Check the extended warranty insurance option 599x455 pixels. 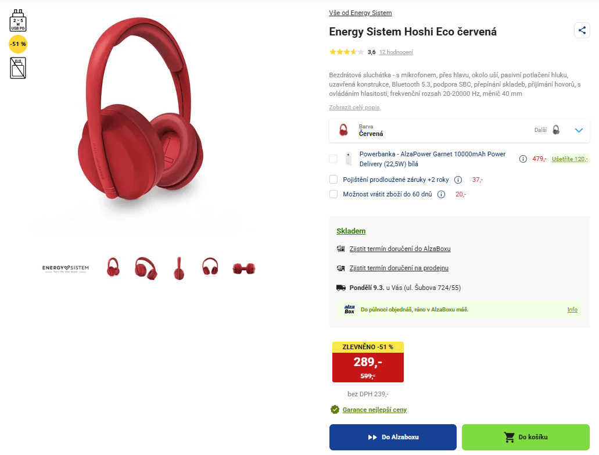333,179
